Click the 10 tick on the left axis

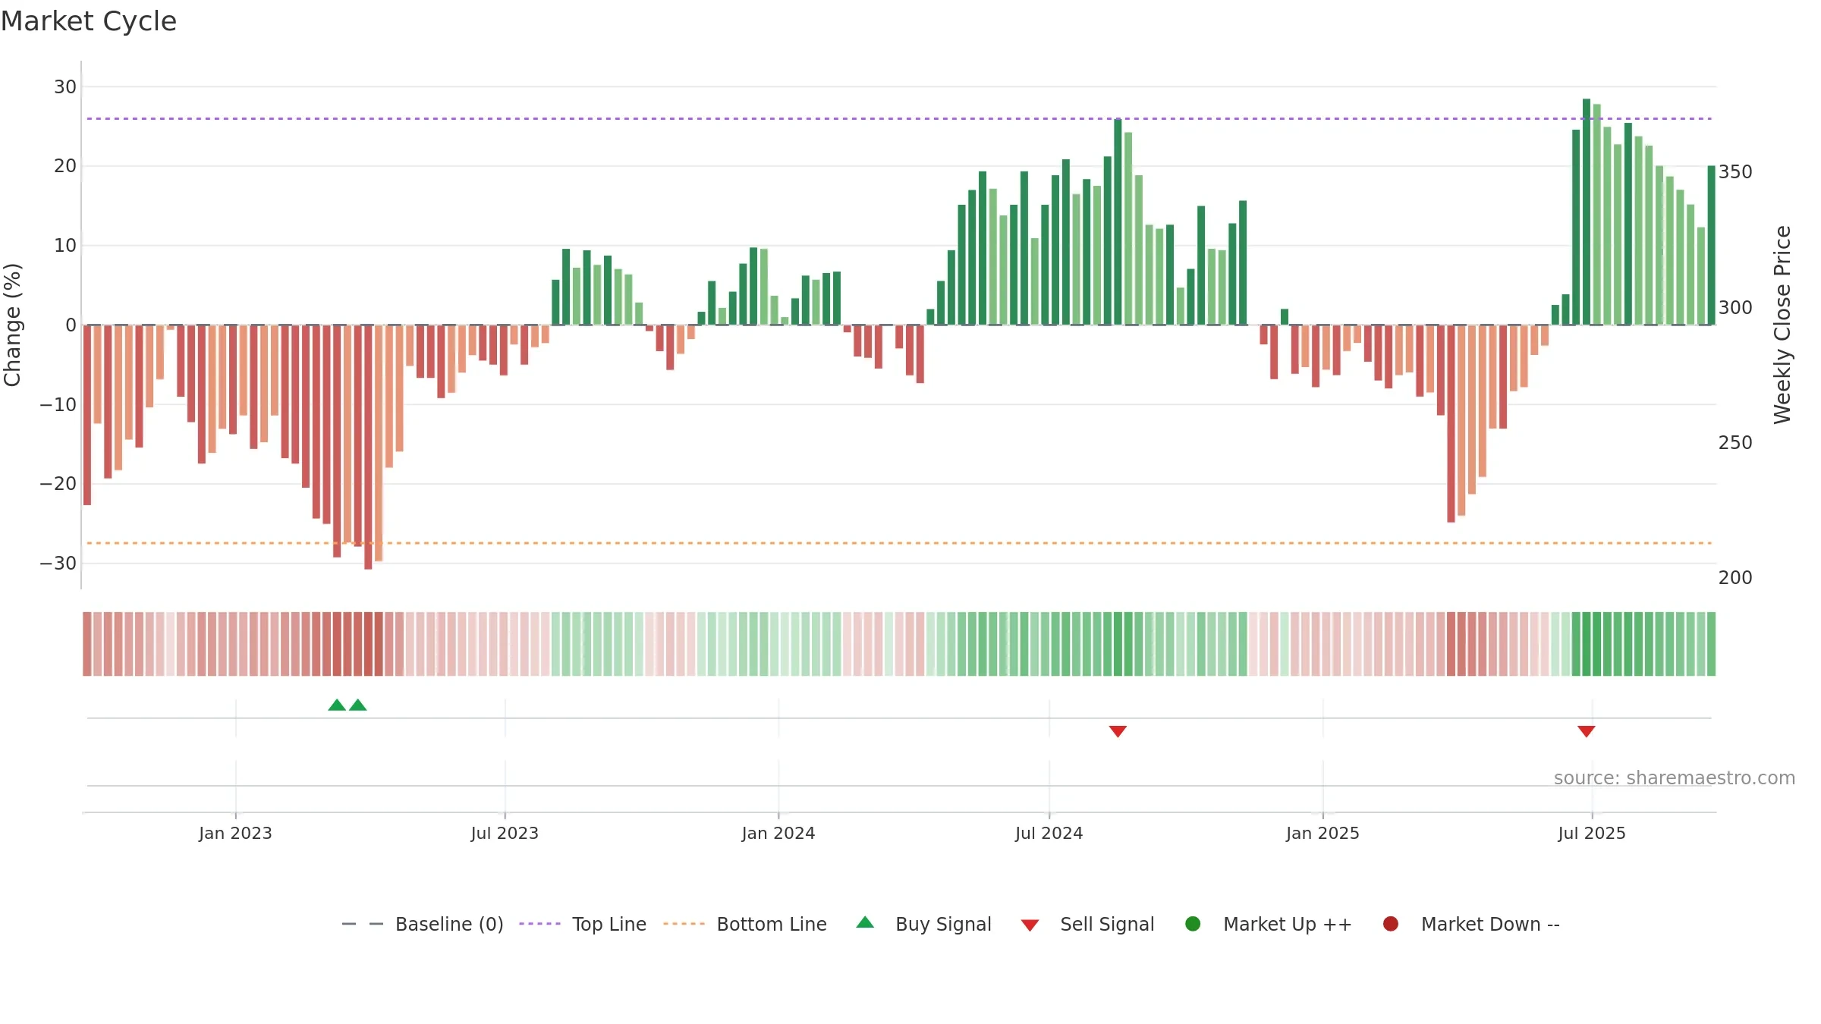pyautogui.click(x=65, y=246)
